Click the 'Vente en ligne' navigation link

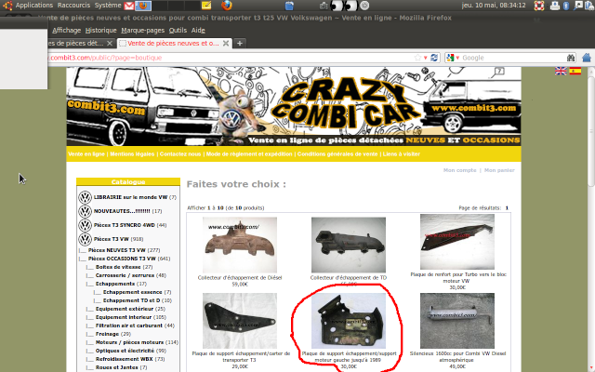click(86, 154)
